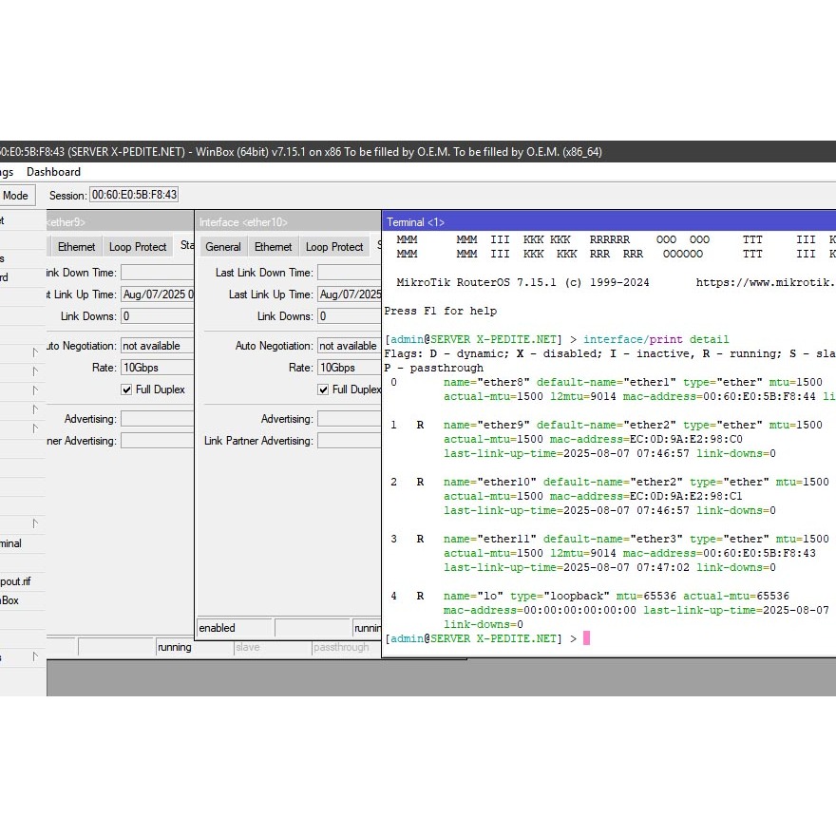Open Loop Protect tab in ether9 window
Screen dimensions: 836x836
pyautogui.click(x=138, y=247)
